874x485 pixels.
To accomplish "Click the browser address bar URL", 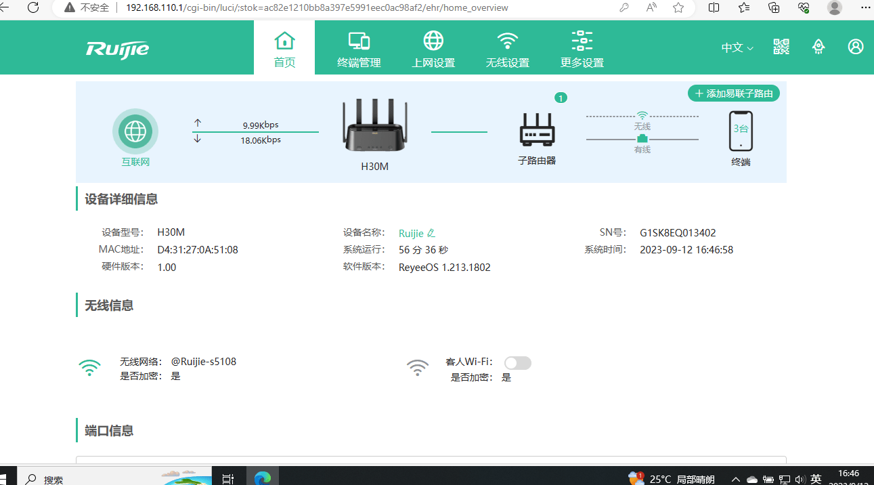I will pos(317,8).
